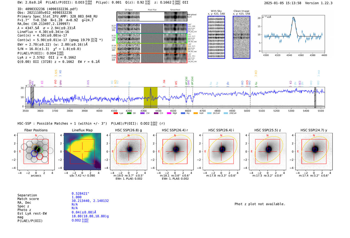The height and width of the screenshot is (238, 350).
Task: Click the CIV legend swatch
Action: pyautogui.click(x=142, y=113)
